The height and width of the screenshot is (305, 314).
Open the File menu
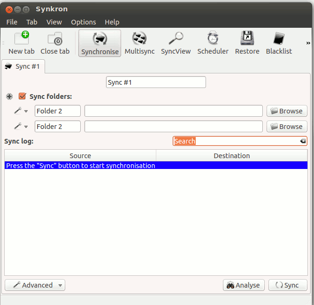[x=12, y=22]
